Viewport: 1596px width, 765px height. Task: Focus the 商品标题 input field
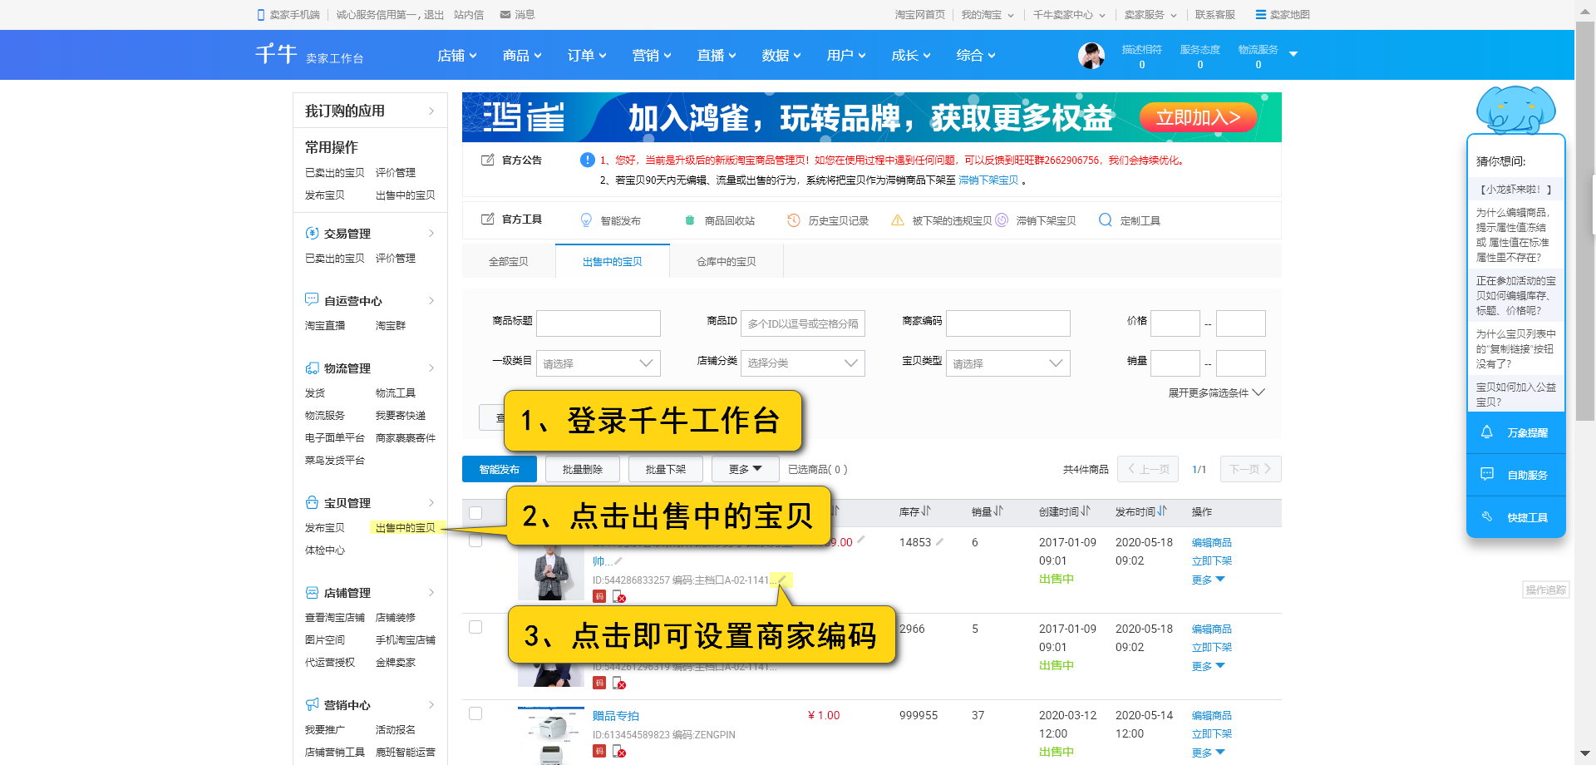click(x=598, y=323)
